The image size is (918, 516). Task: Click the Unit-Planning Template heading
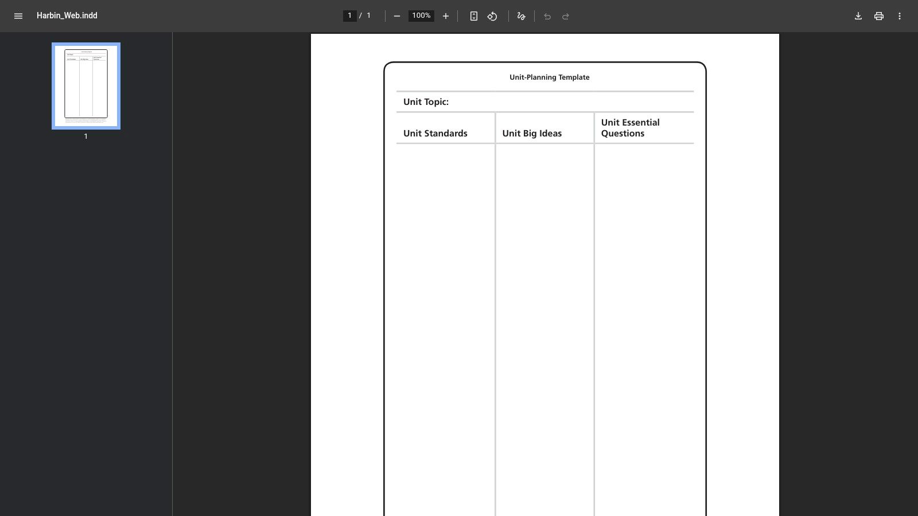pyautogui.click(x=549, y=77)
